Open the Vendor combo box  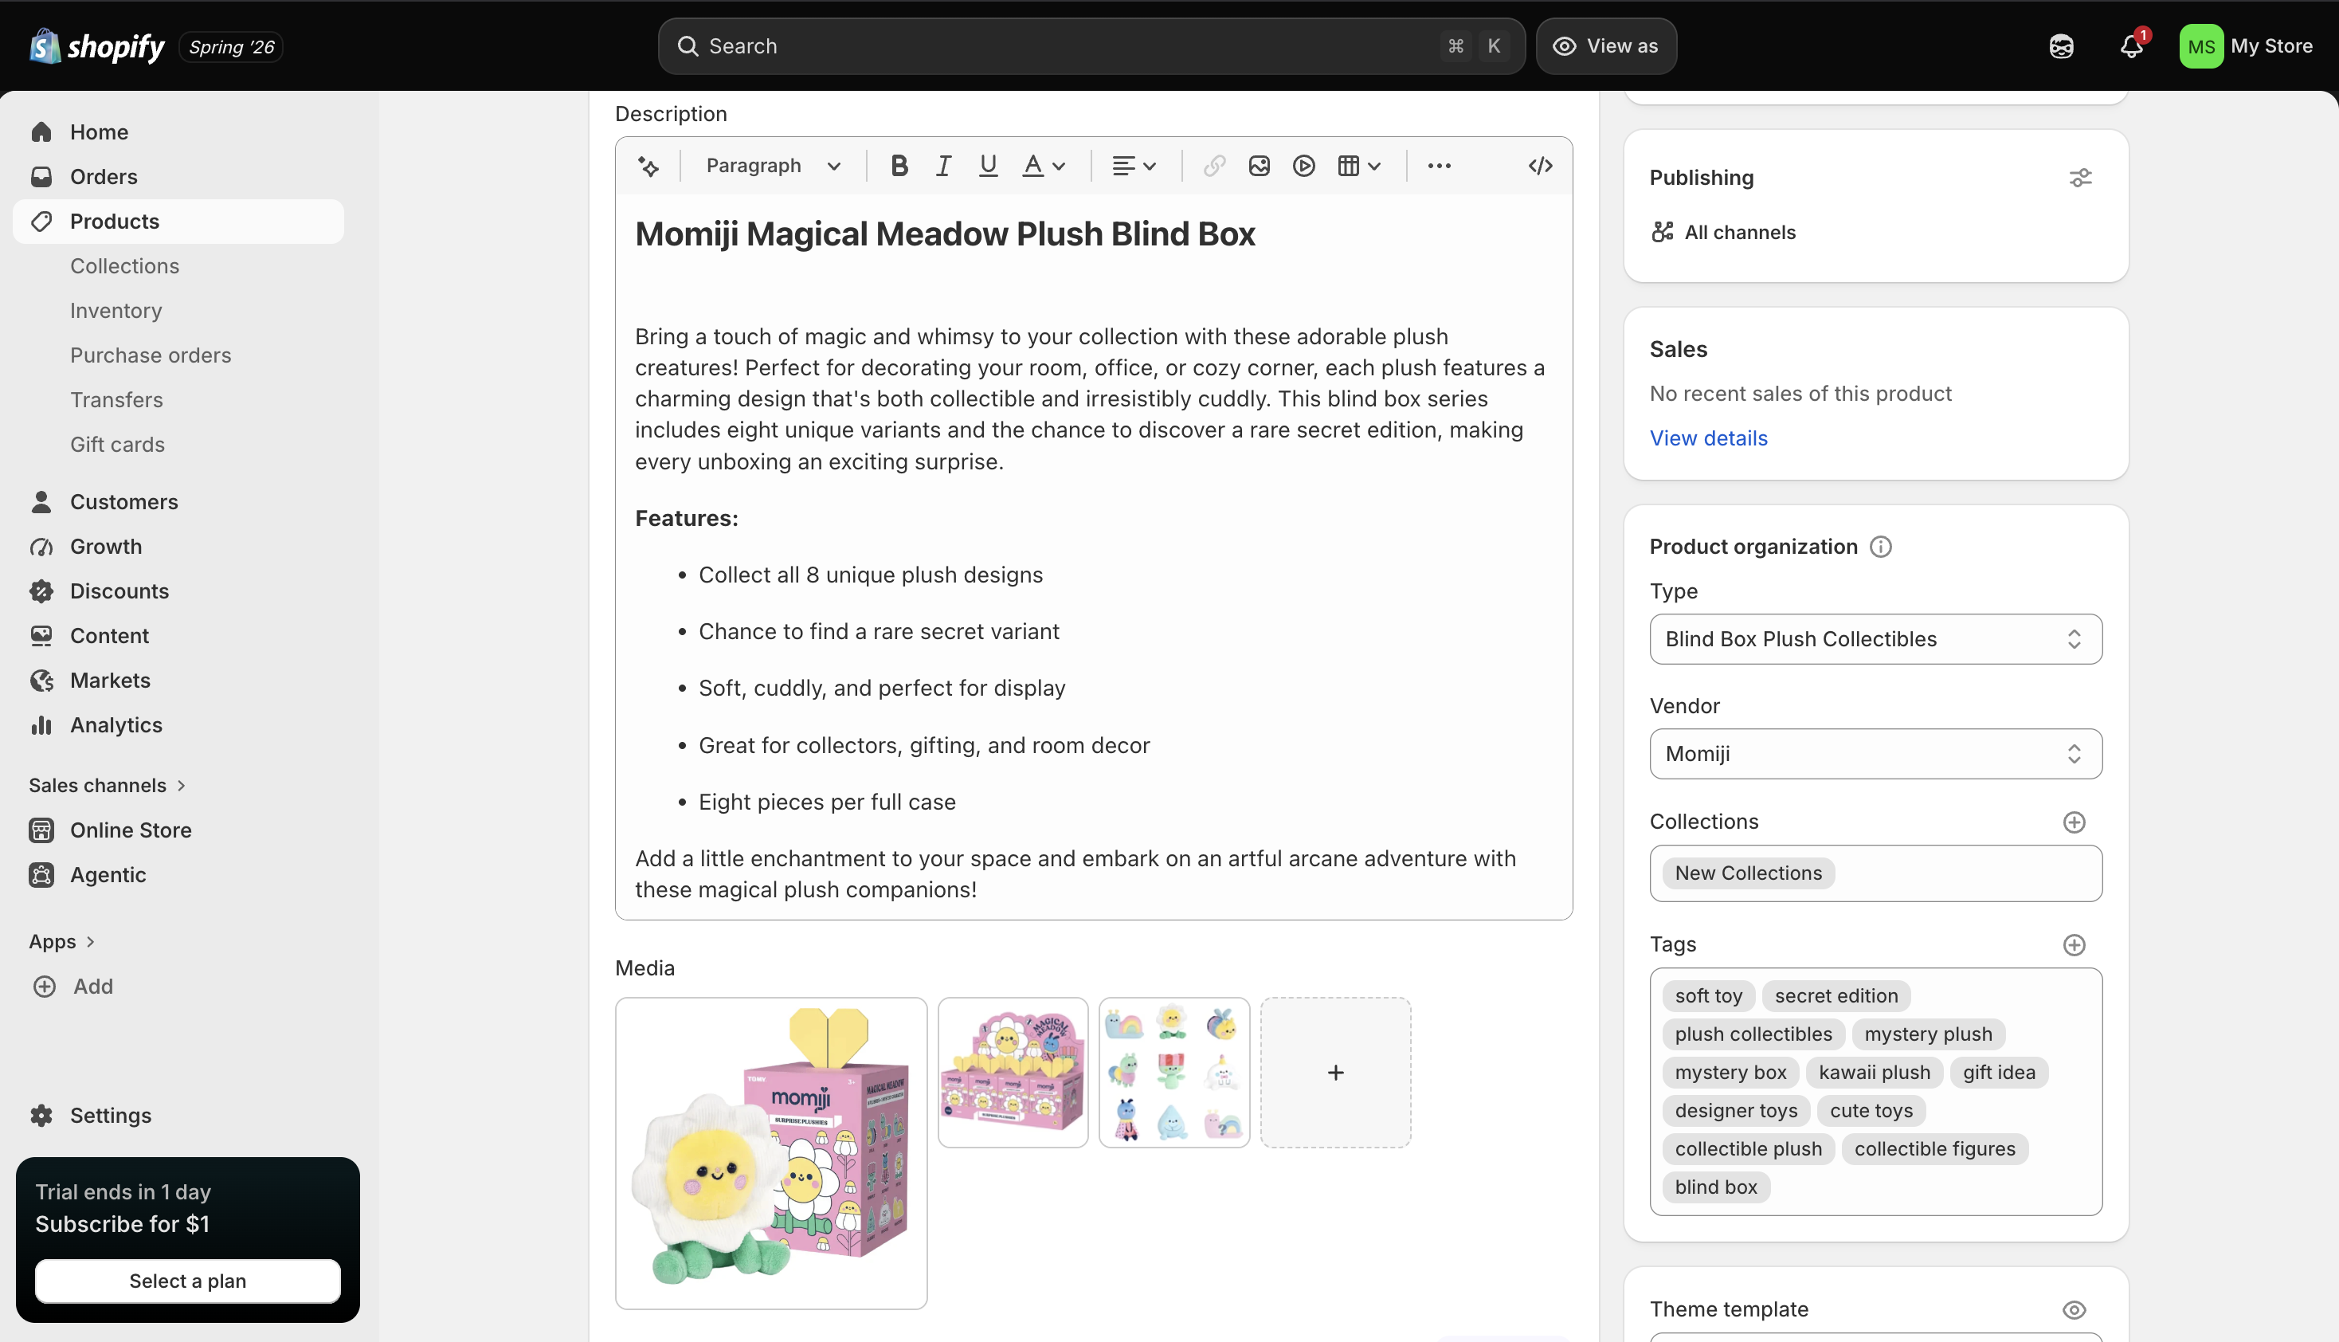1875,754
